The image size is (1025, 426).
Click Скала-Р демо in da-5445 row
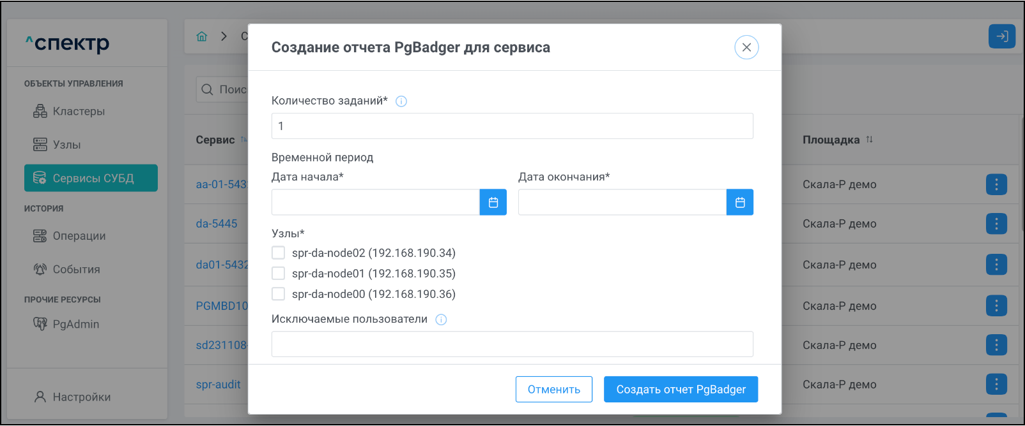coord(840,224)
